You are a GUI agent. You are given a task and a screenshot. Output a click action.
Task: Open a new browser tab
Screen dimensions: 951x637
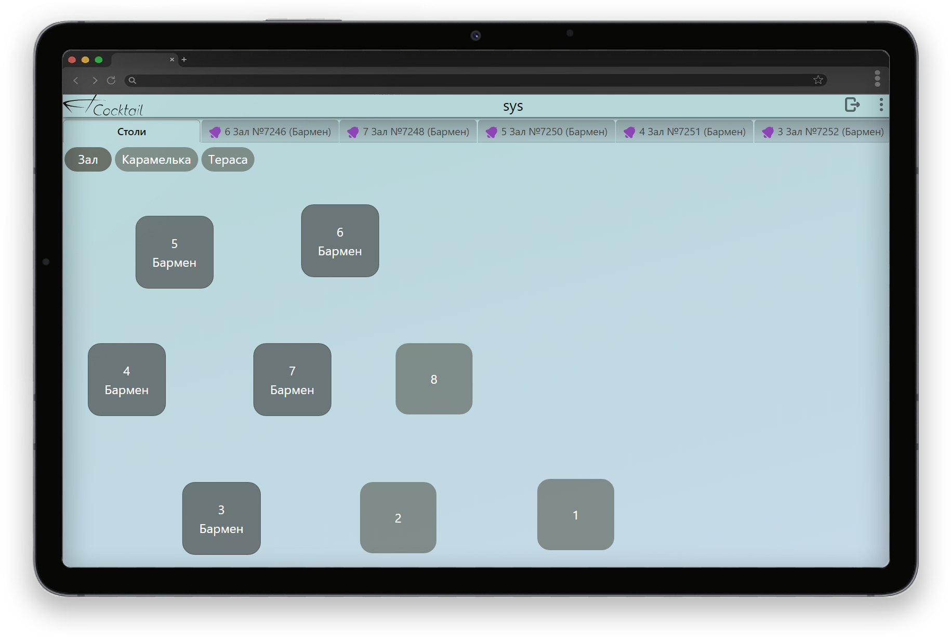point(184,60)
